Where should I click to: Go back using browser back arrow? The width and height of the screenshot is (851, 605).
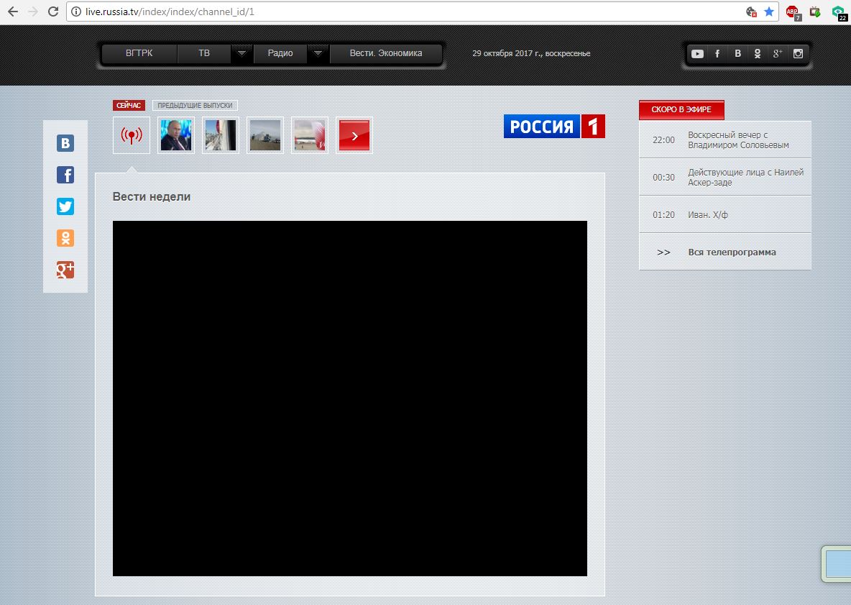(12, 12)
